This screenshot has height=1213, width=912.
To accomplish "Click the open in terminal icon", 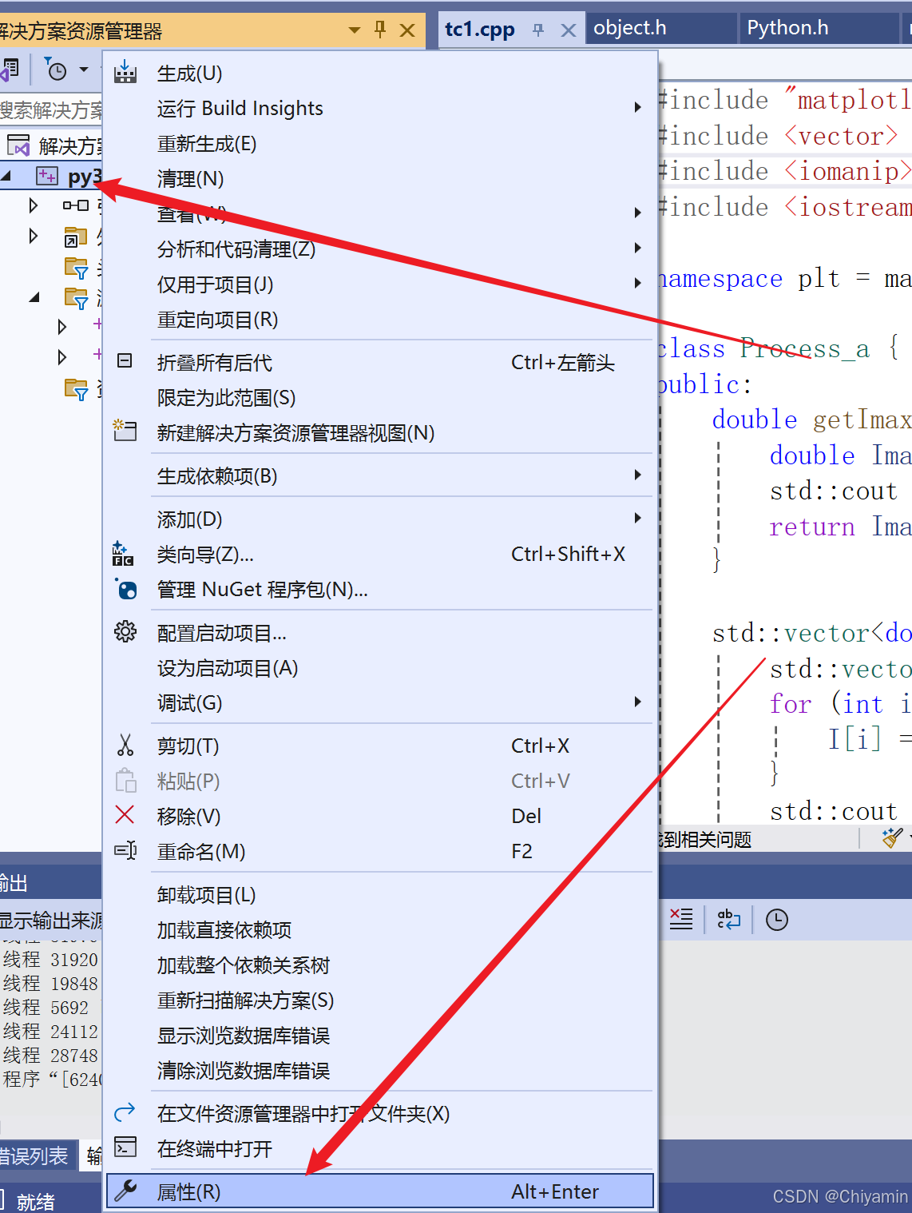I will 125,1147.
